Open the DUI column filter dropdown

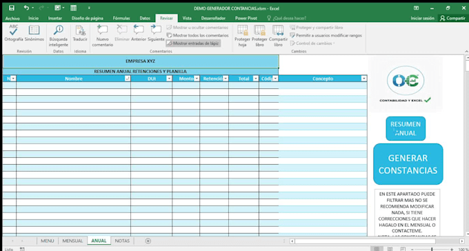pos(169,79)
